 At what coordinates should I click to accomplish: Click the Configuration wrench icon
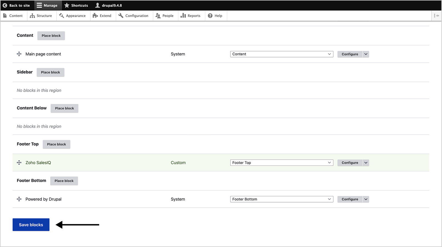121,16
